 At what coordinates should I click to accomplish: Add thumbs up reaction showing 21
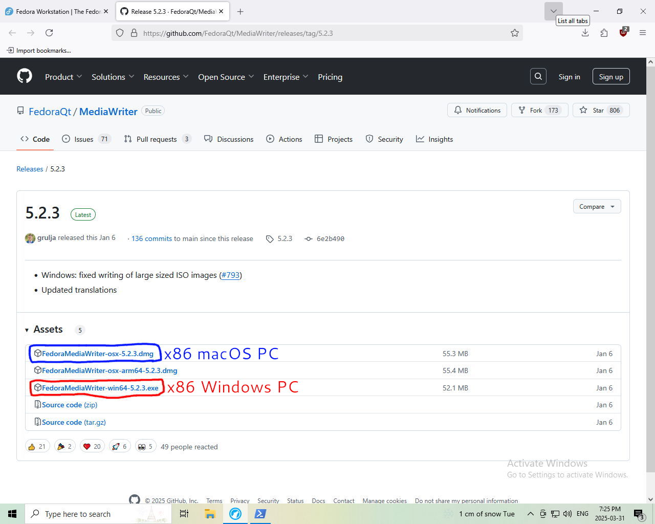click(37, 447)
